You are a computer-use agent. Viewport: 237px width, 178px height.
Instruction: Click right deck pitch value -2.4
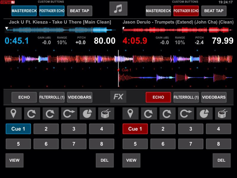coord(199,42)
